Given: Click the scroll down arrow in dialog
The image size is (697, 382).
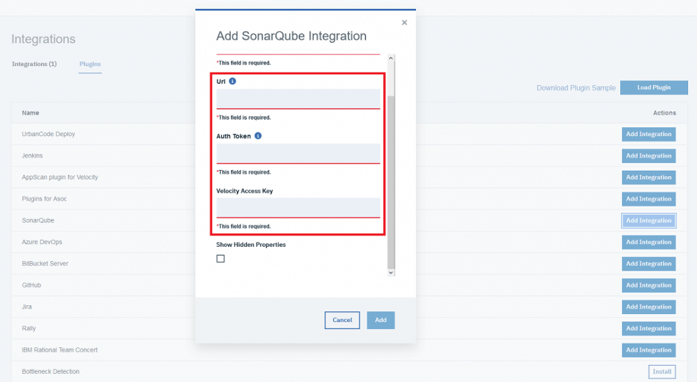Looking at the screenshot, I should [391, 273].
